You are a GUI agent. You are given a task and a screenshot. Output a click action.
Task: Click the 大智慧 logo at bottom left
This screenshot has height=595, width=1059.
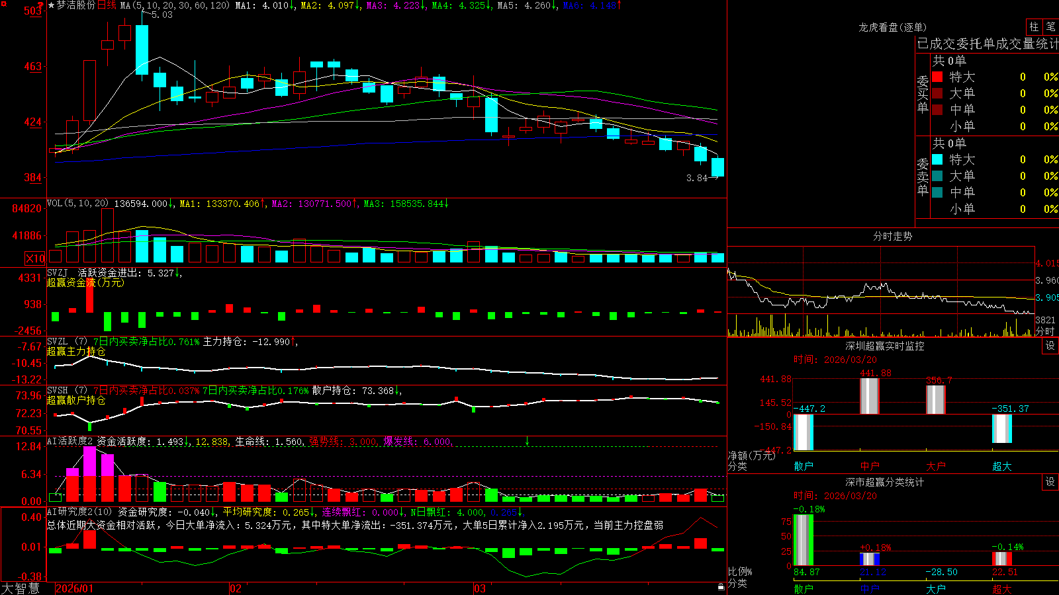pyautogui.click(x=21, y=588)
